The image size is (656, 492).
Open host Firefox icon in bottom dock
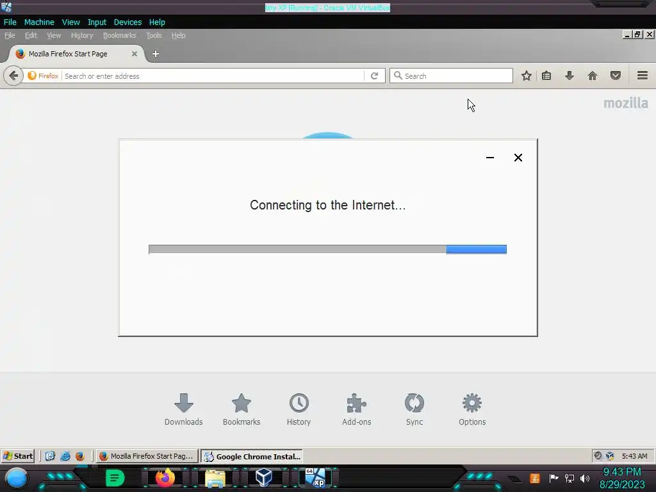pyautogui.click(x=165, y=478)
